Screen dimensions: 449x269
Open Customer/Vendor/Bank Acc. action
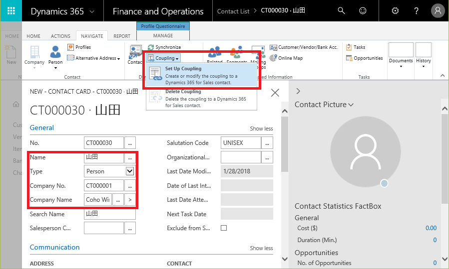point(304,47)
